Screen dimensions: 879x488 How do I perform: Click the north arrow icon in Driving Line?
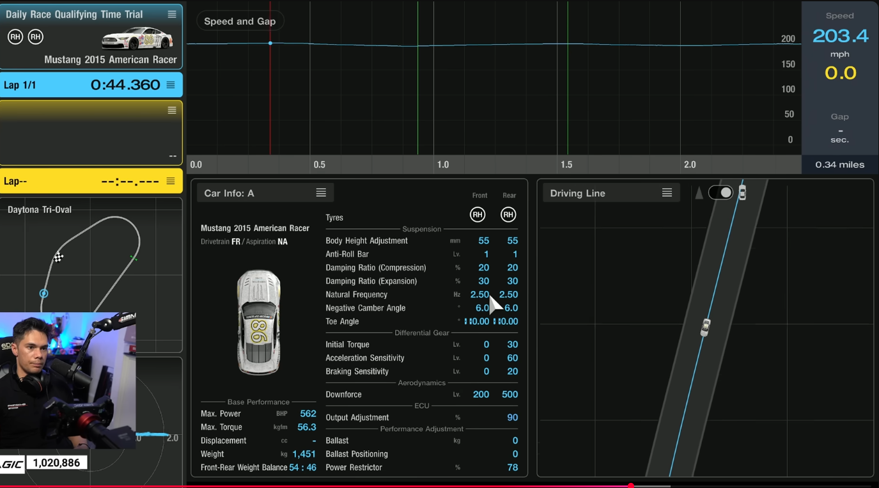point(699,193)
